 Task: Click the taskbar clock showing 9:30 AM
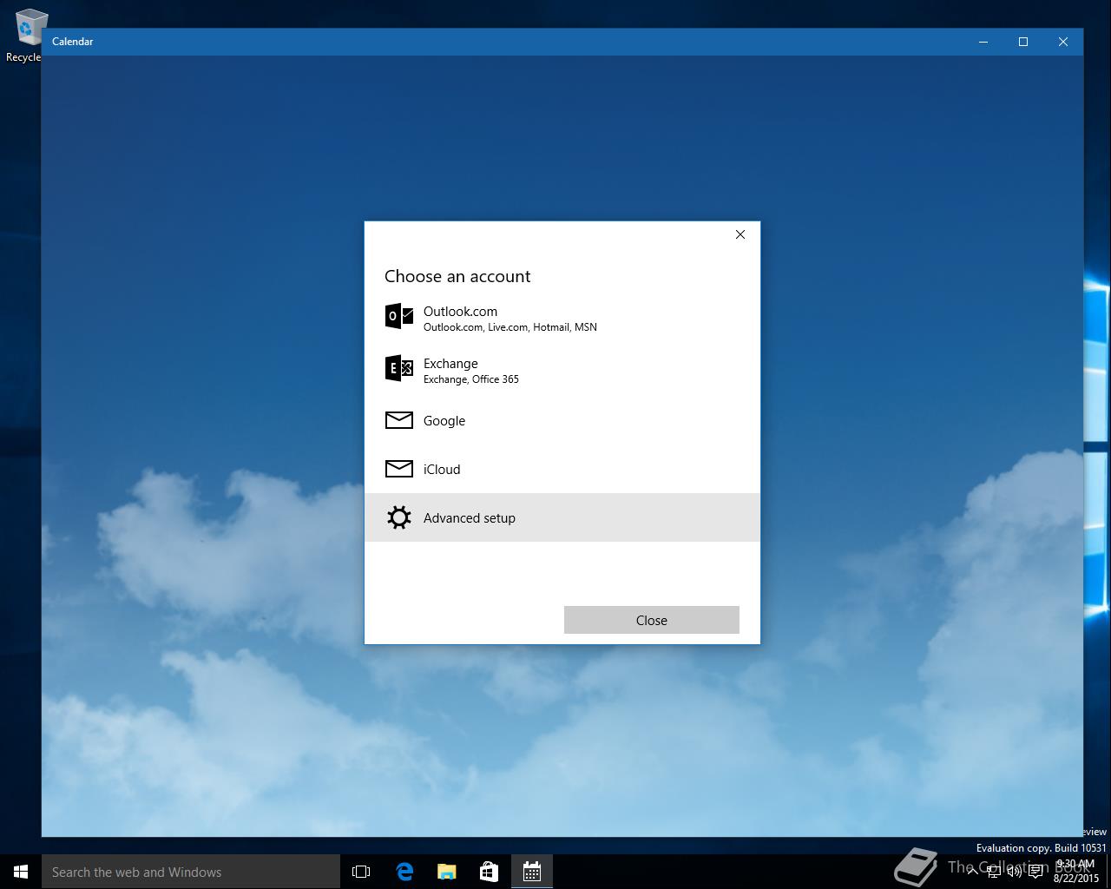[x=1076, y=872]
